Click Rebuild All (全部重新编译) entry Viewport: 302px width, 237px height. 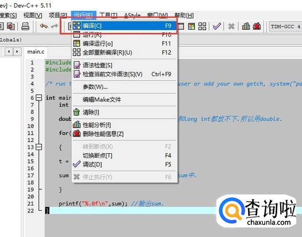point(107,52)
